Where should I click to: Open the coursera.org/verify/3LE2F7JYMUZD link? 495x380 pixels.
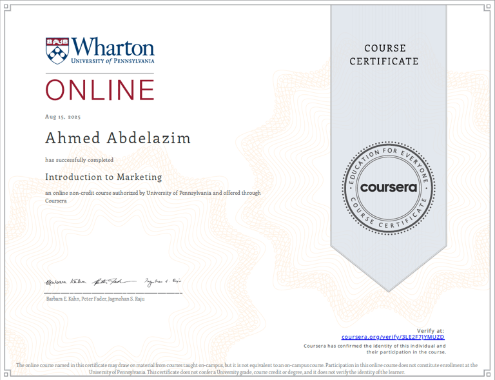[393, 337]
